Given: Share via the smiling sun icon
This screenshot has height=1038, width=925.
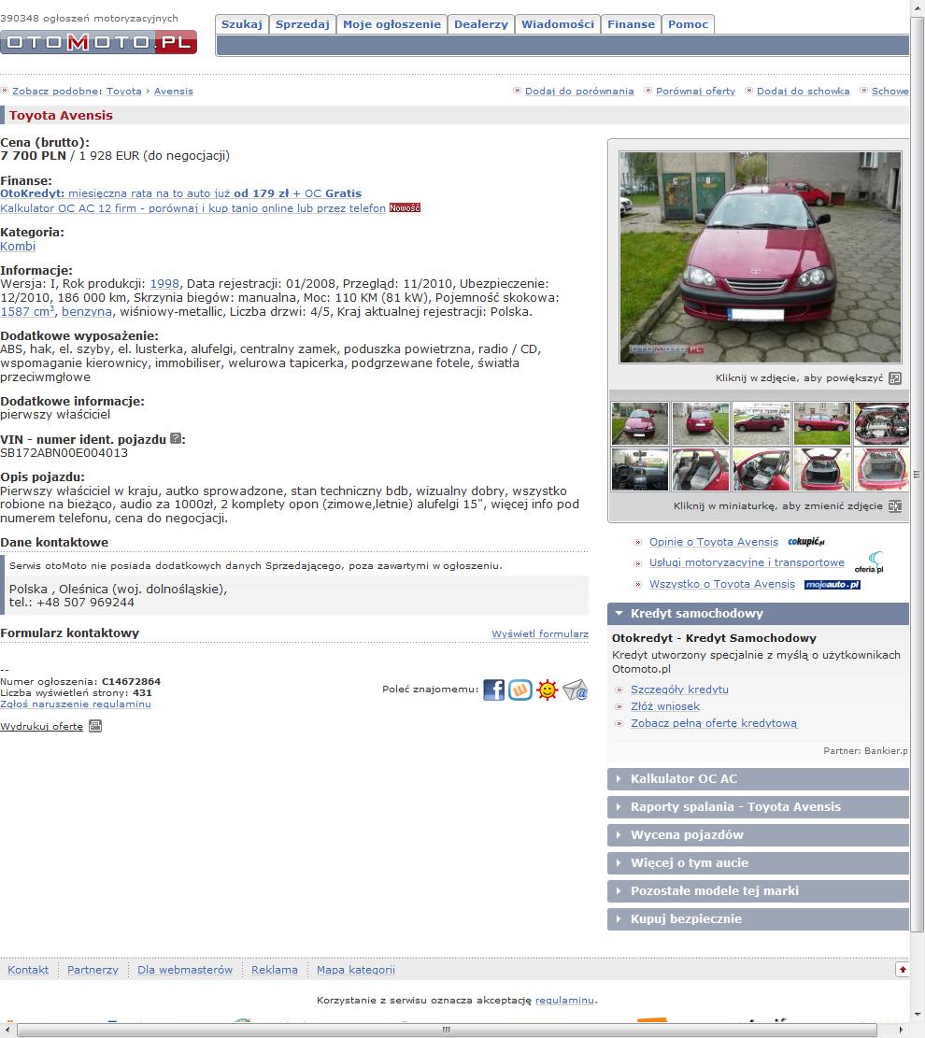Looking at the screenshot, I should (x=548, y=690).
